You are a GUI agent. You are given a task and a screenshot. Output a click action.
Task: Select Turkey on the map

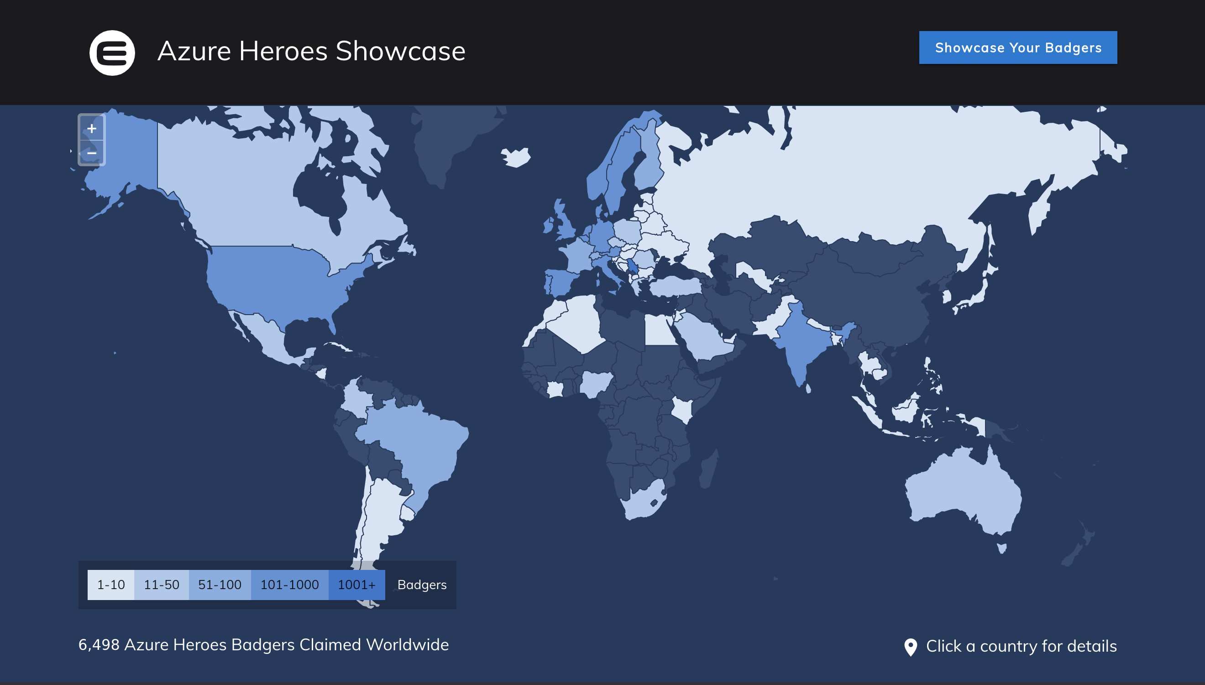pos(675,285)
